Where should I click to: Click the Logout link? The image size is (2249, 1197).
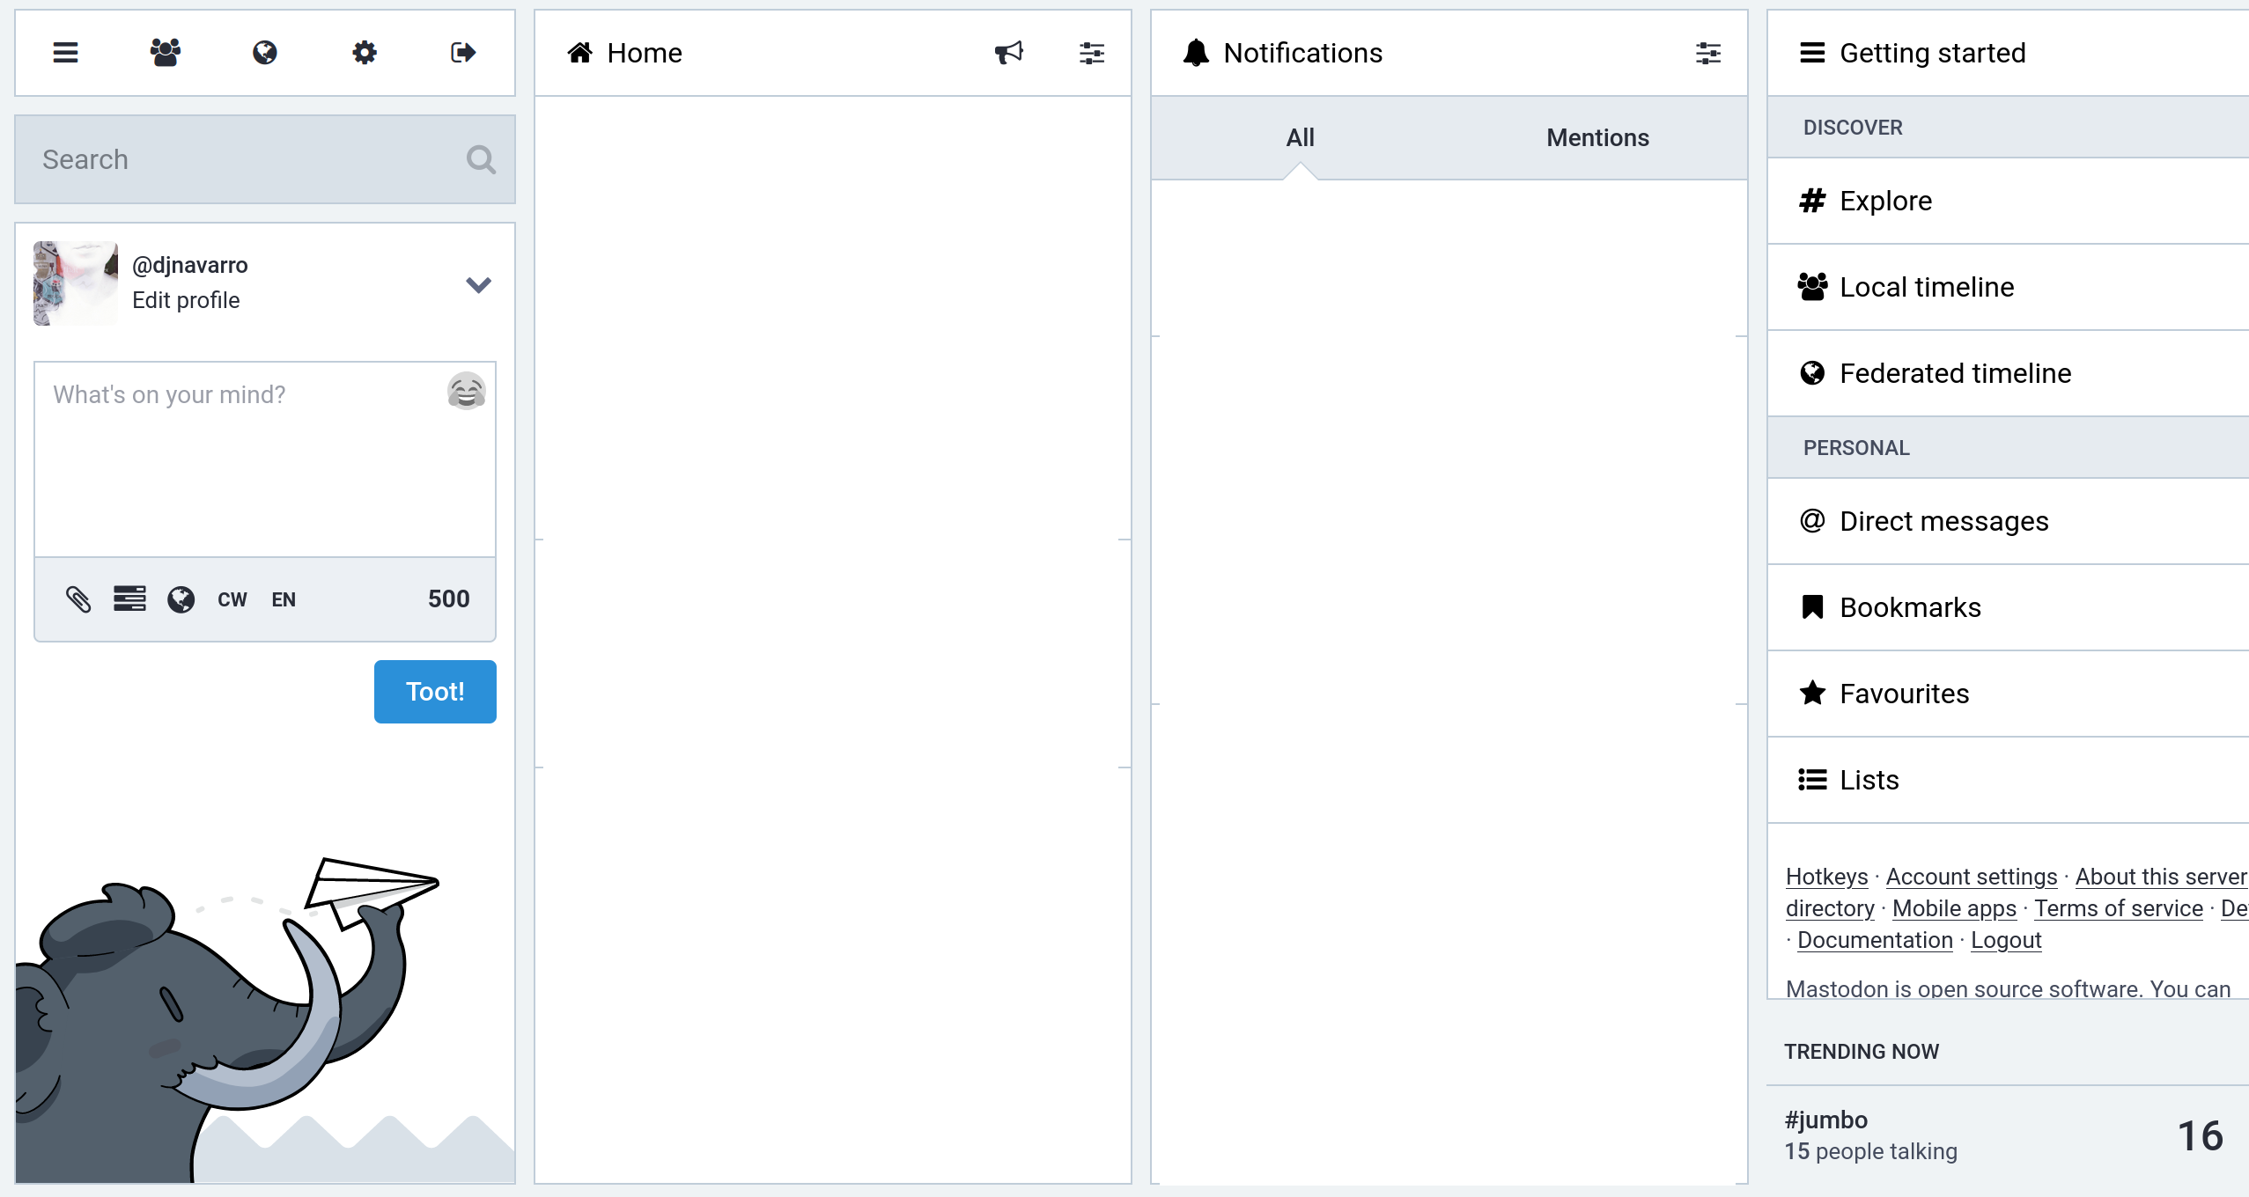(2006, 940)
